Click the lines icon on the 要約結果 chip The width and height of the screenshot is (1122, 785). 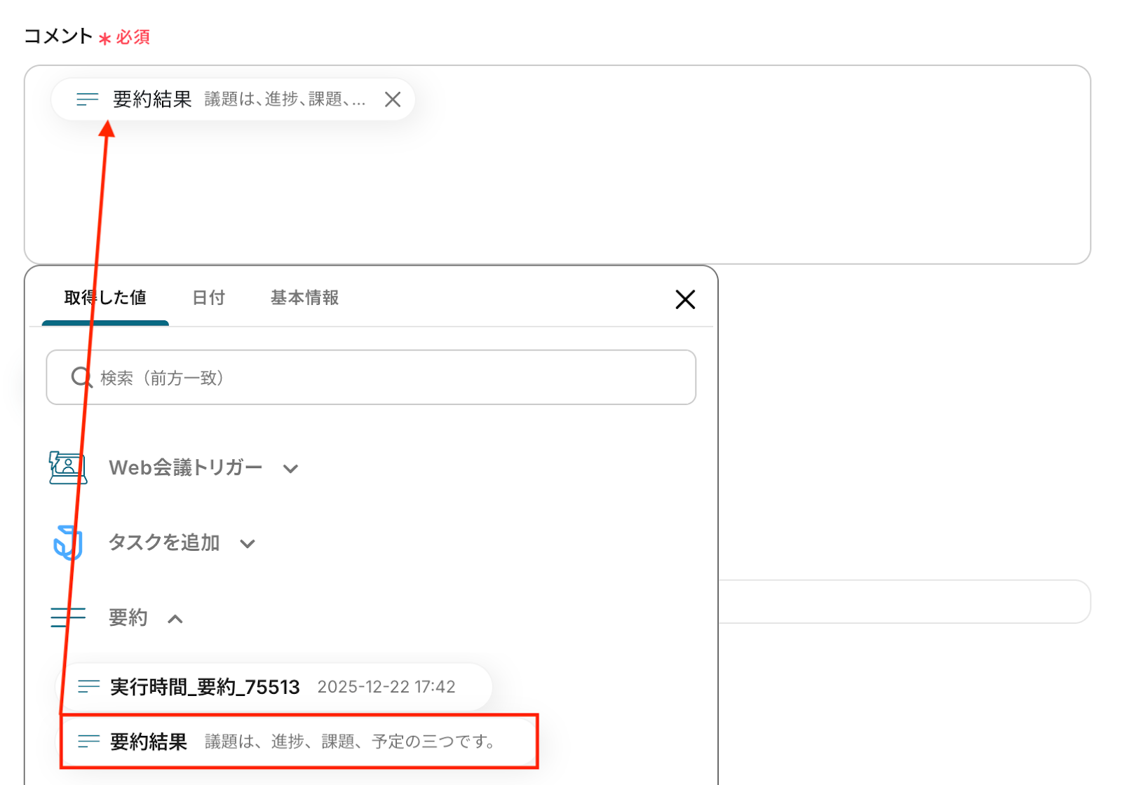coord(87,100)
